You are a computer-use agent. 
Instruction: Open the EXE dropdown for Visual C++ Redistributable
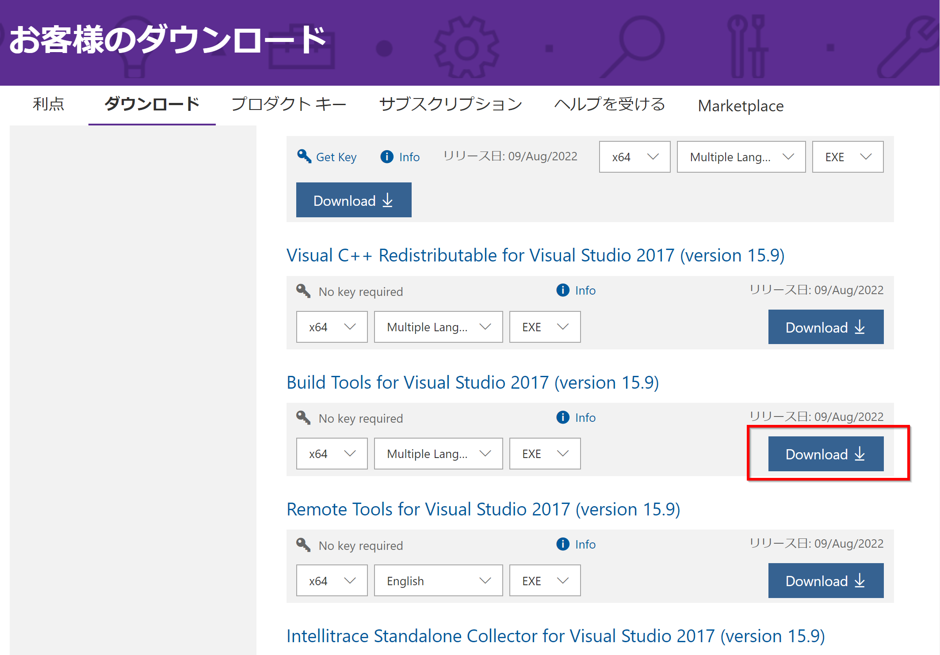coord(545,327)
